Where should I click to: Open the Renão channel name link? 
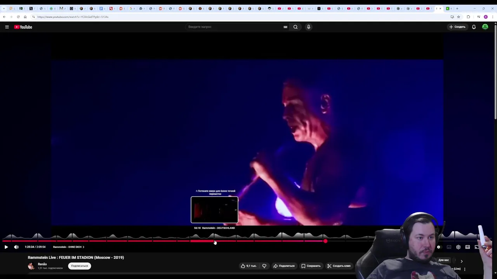[42, 264]
